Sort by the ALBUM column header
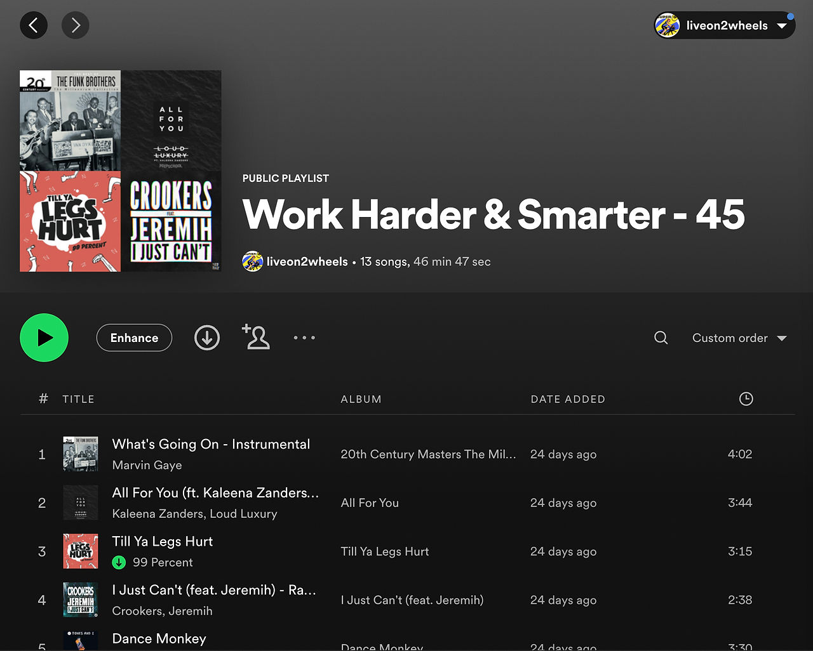The image size is (813, 651). point(361,399)
